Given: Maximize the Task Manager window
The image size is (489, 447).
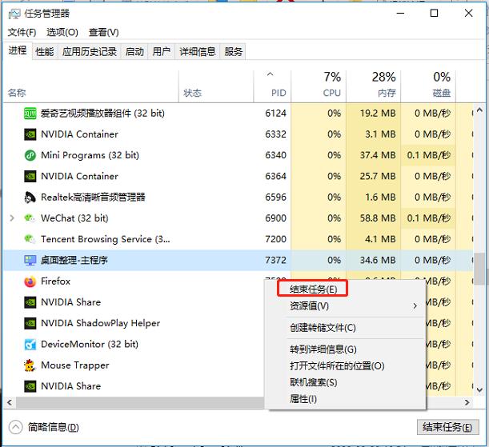Looking at the screenshot, I should (x=434, y=13).
